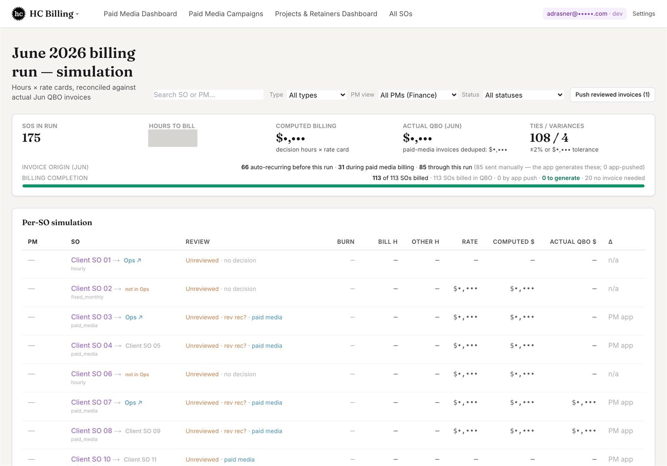
Task: Click PM app value in Client SO 07 row
Action: click(x=620, y=402)
